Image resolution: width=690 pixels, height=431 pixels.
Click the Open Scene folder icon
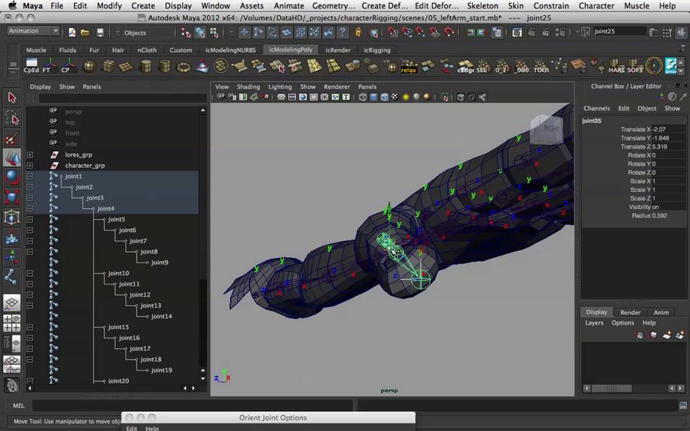(x=85, y=33)
